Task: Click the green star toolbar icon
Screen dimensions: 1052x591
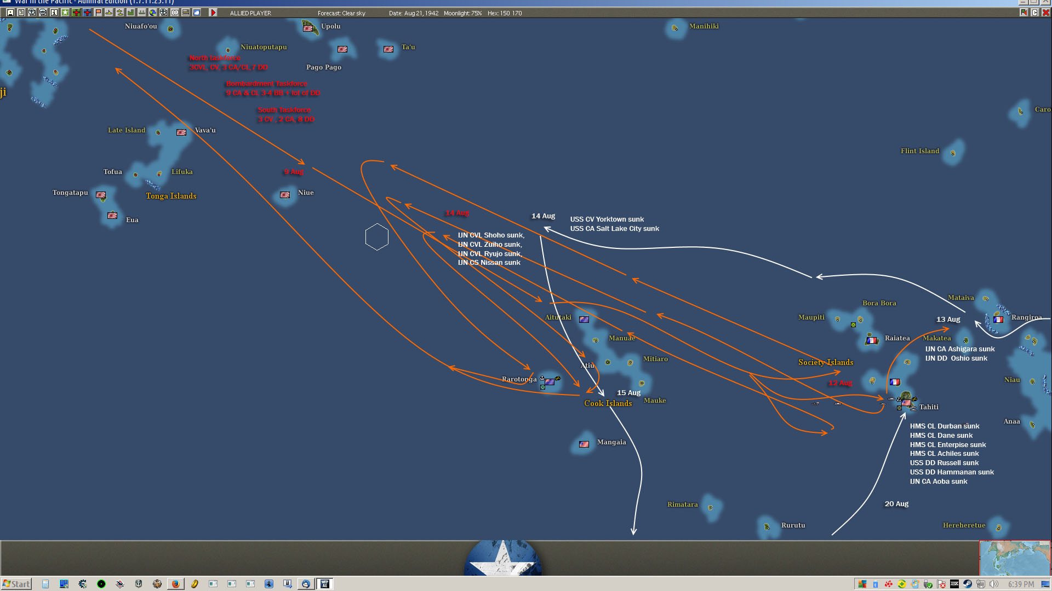Action: tap(65, 13)
